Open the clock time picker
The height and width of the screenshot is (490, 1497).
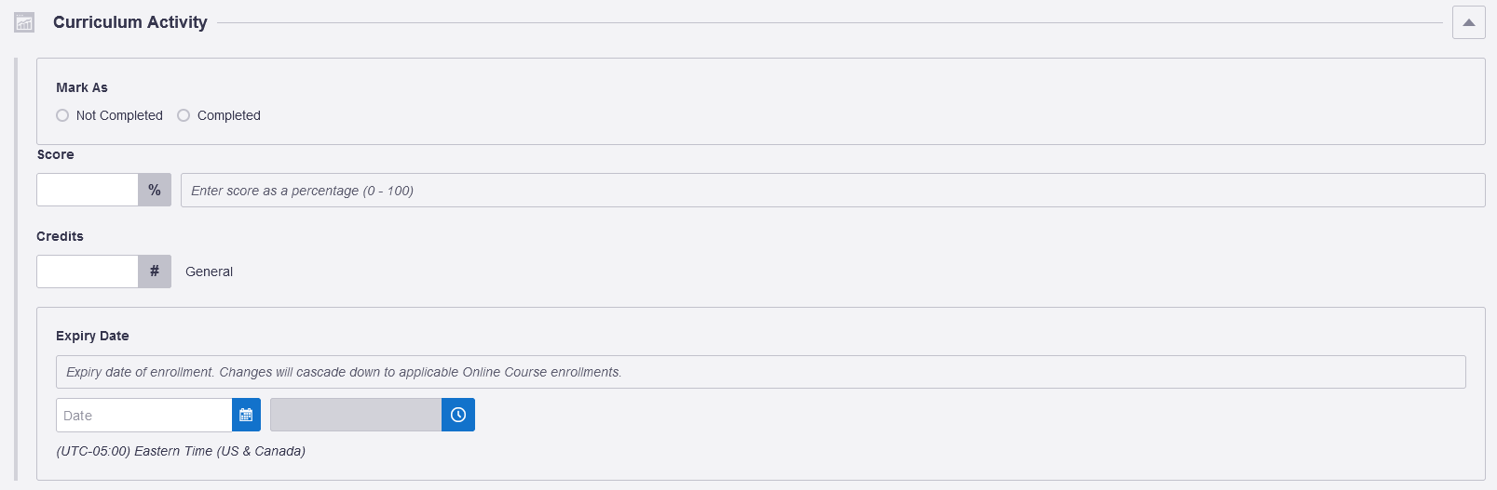point(458,416)
